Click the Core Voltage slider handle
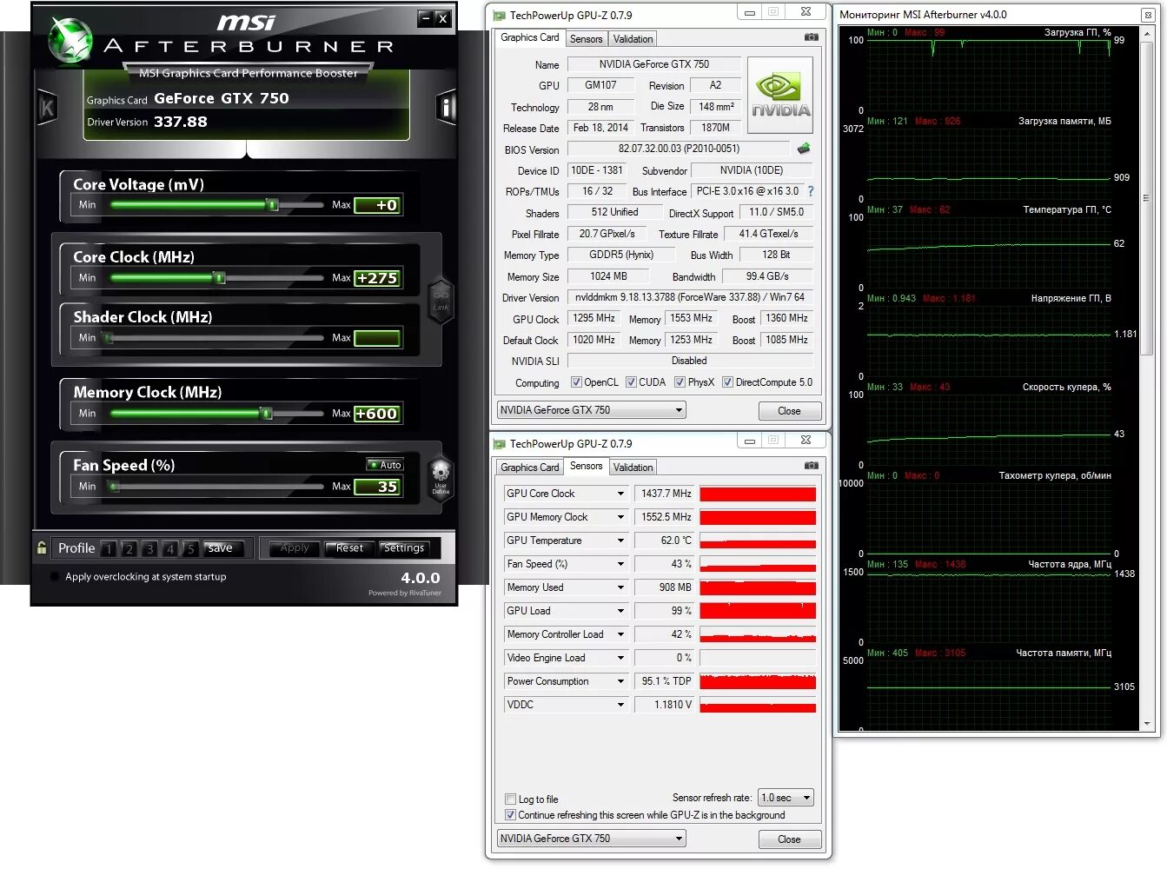This screenshot has width=1167, height=869. click(x=272, y=205)
